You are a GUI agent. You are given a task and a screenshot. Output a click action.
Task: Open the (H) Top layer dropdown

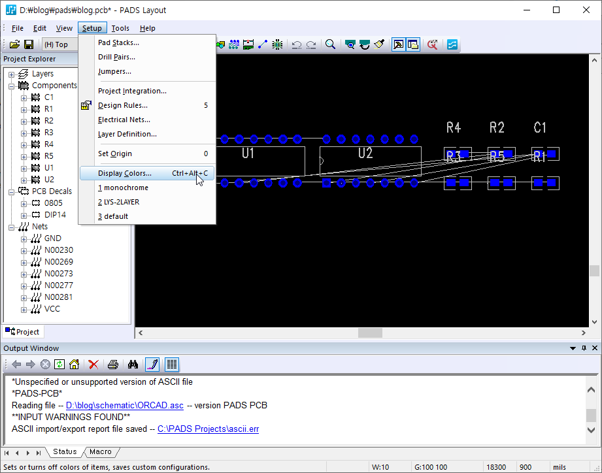59,44
